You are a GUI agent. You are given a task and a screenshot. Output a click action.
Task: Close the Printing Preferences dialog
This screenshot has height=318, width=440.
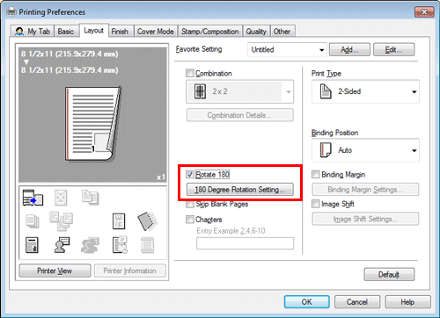tap(424, 12)
